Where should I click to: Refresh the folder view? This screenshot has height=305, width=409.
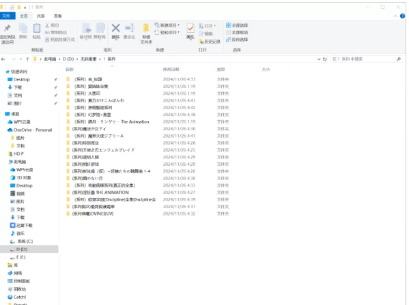(325, 59)
